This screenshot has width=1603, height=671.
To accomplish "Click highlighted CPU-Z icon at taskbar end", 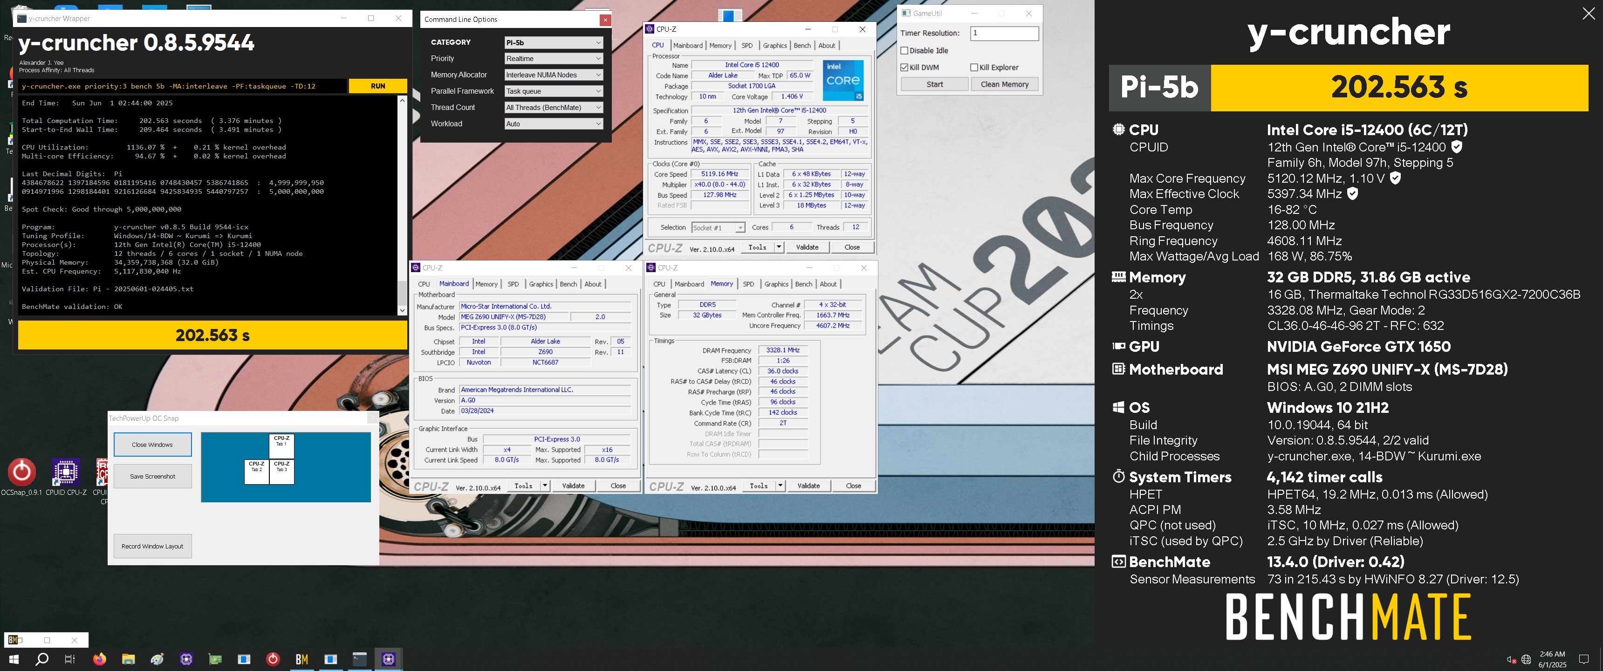I will coord(388,659).
